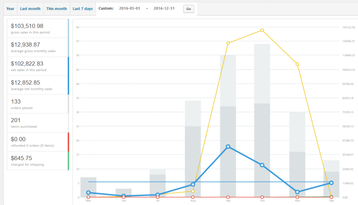Image resolution: width=358 pixels, height=205 pixels.
Task: Highlight the refunded orders legend item
Action: point(38,142)
